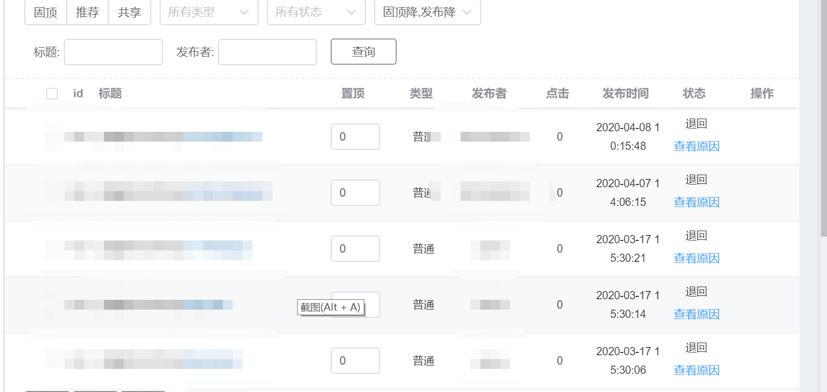Open 查看原因 for the 2020-04-08 entry
Screen dimensions: 827x392
[x=697, y=146]
